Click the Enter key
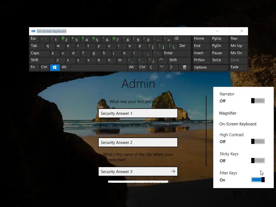276x207 pixels. click(177, 53)
